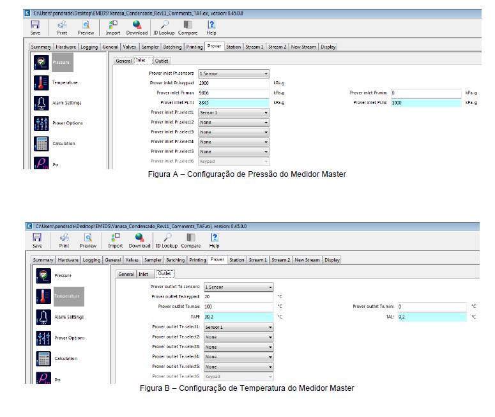Click Prover outlet Te.keypad input field

tap(239, 297)
